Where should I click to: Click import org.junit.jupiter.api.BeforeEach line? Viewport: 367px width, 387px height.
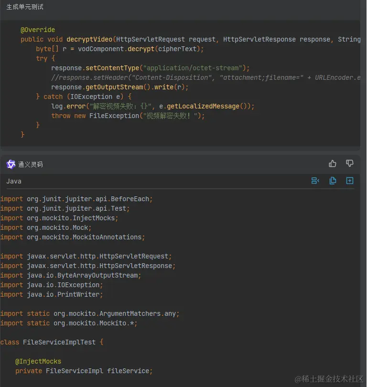pos(76,199)
